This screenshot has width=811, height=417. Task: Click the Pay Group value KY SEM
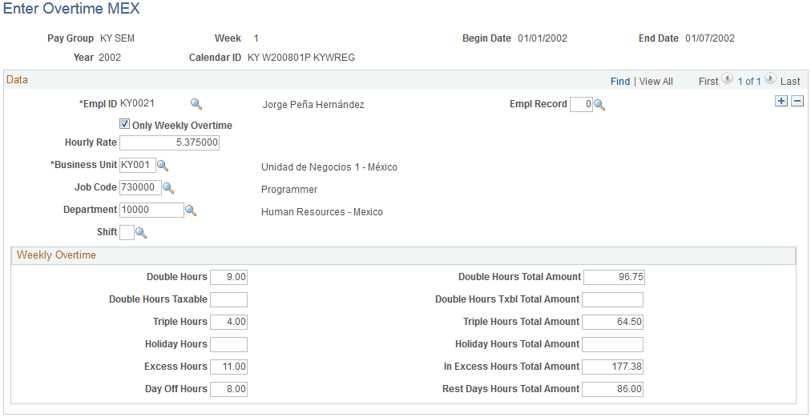pyautogui.click(x=118, y=38)
